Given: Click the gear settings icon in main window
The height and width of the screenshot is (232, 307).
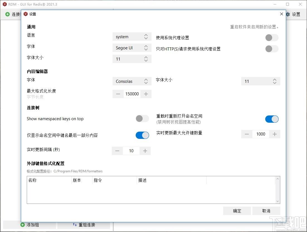Looking at the screenshot, I should click(x=288, y=14).
